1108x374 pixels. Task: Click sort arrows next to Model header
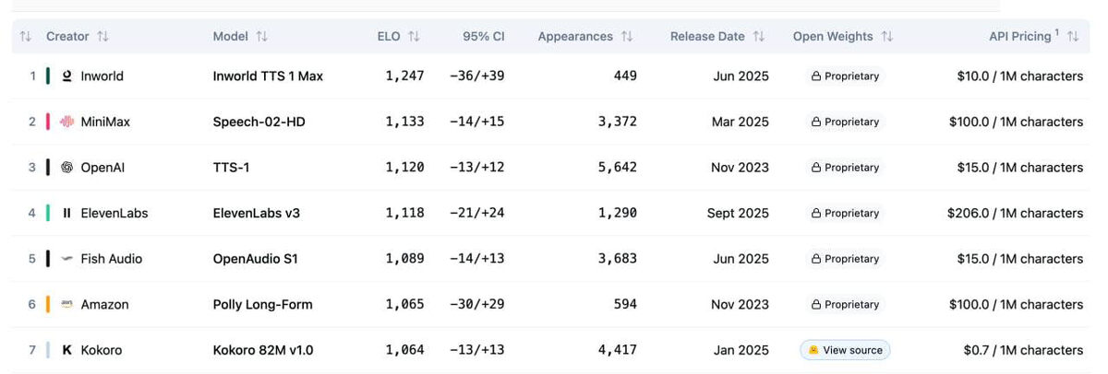262,37
